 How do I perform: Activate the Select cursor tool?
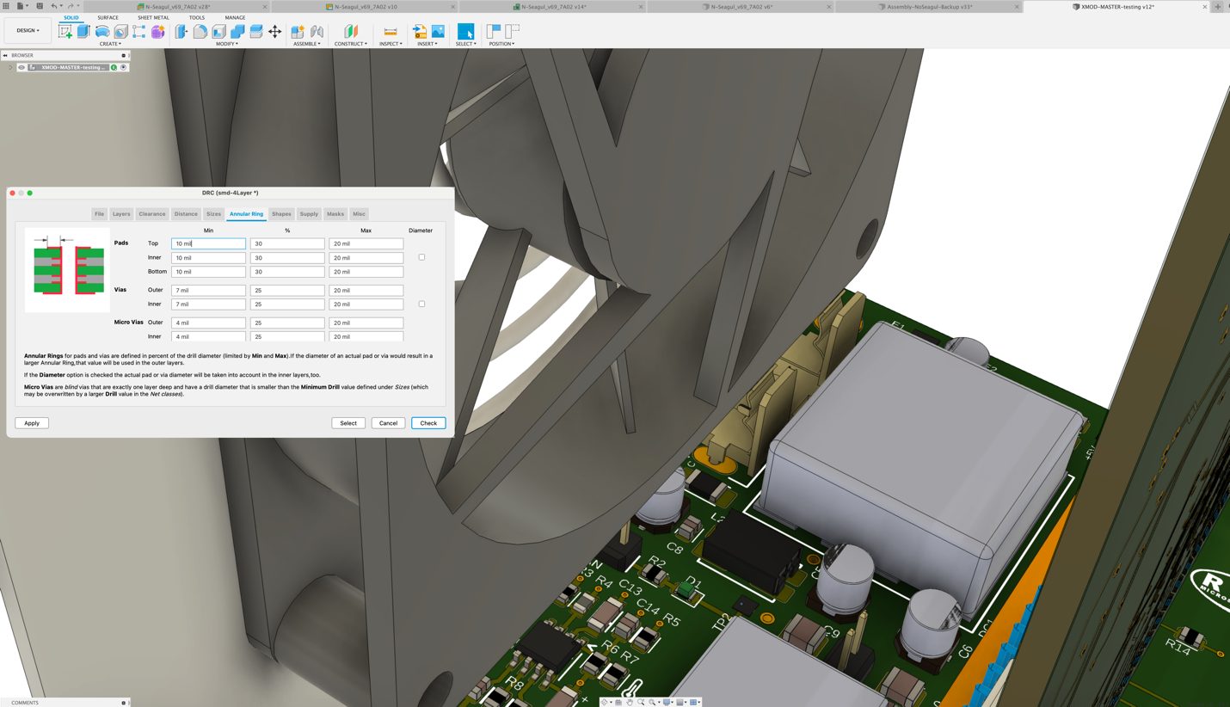tap(465, 32)
